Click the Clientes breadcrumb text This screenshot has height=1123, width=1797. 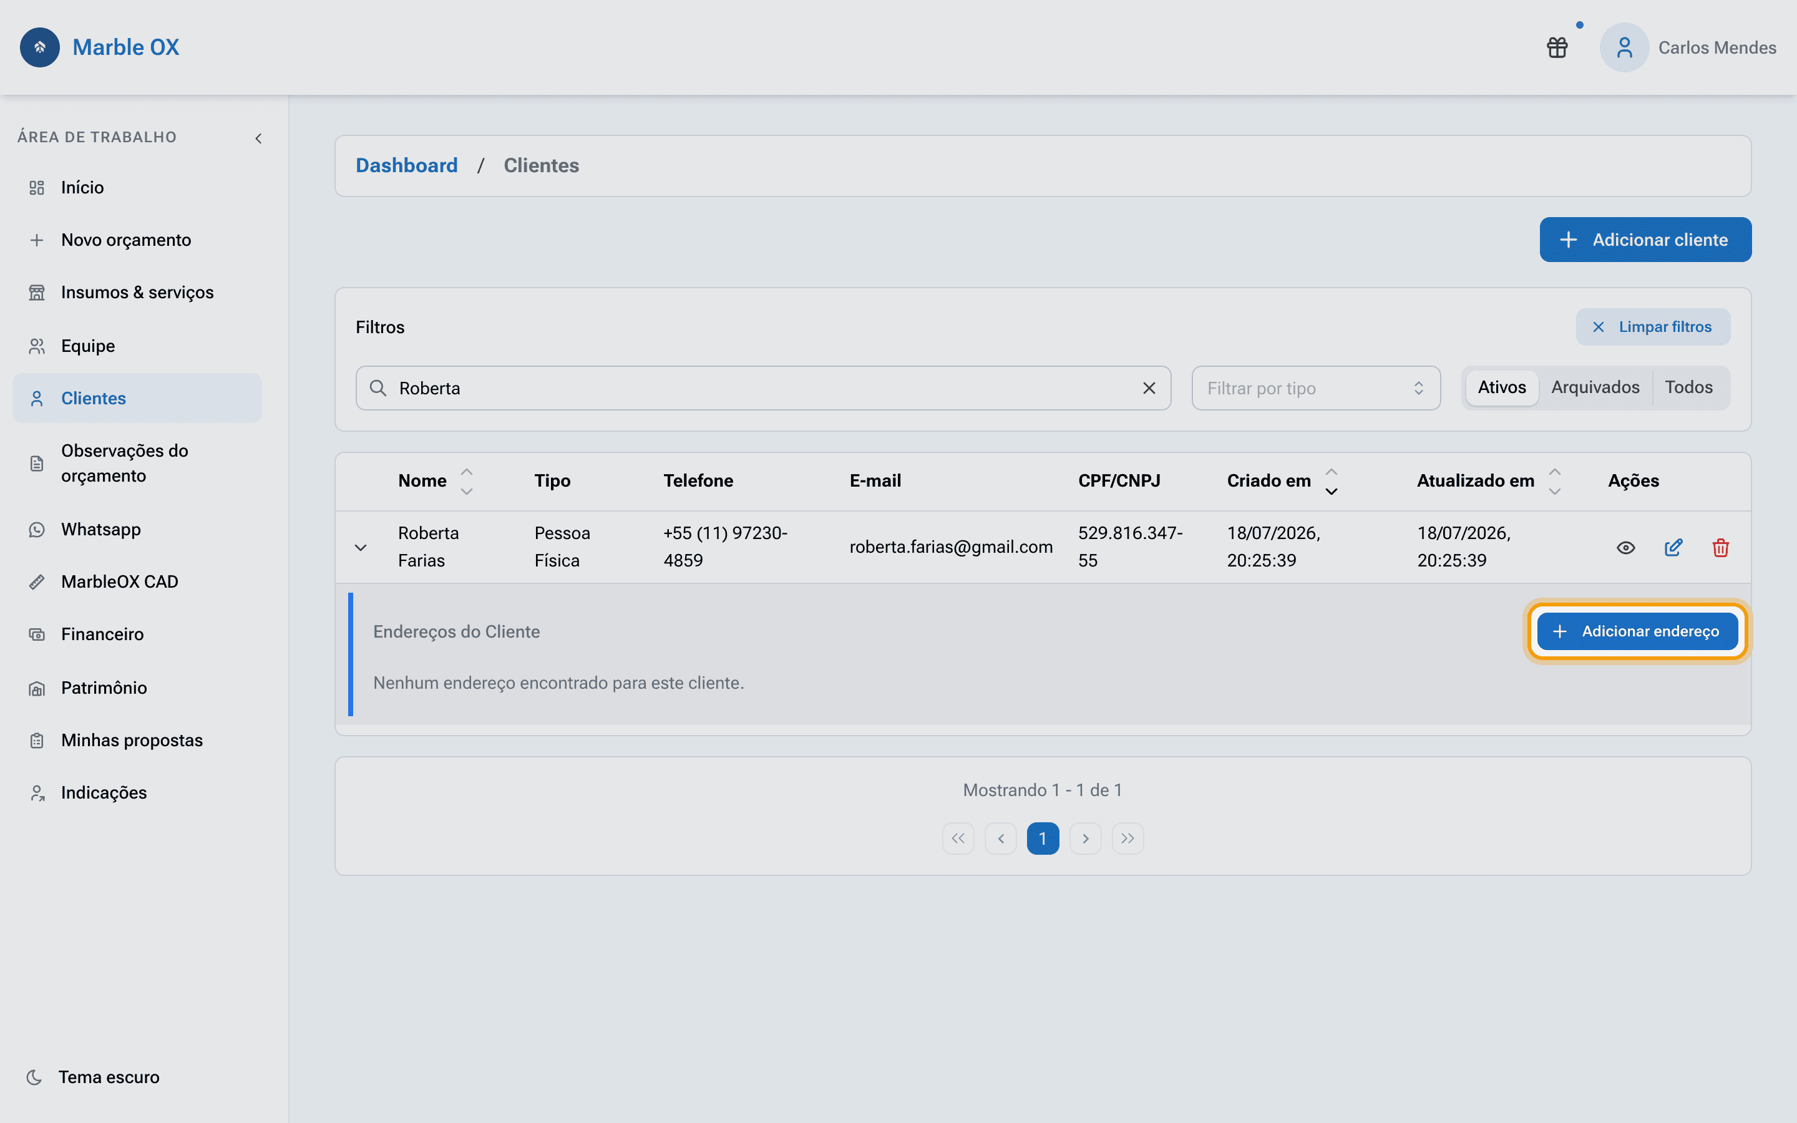[x=540, y=165]
